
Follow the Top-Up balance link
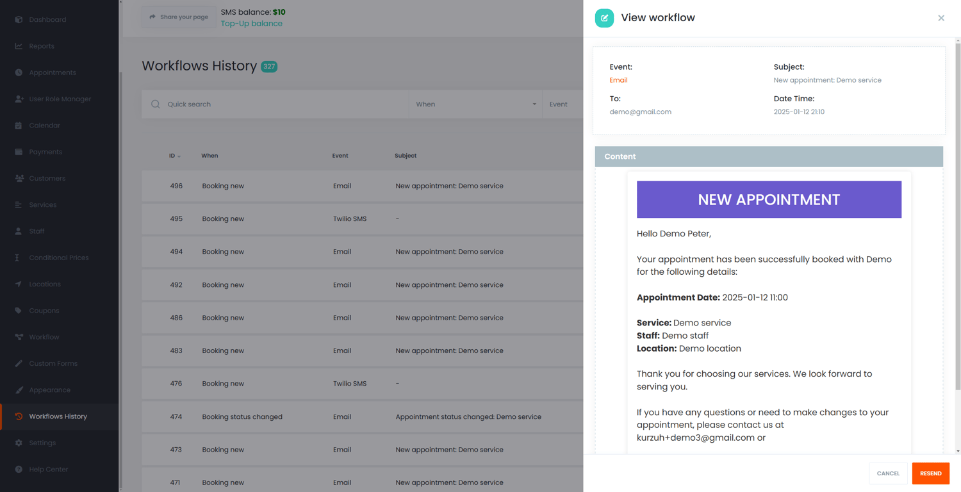pos(251,24)
